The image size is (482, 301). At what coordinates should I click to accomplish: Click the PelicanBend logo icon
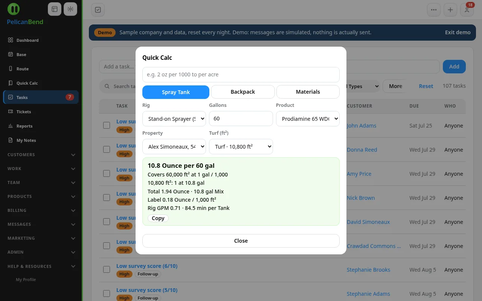point(14,9)
